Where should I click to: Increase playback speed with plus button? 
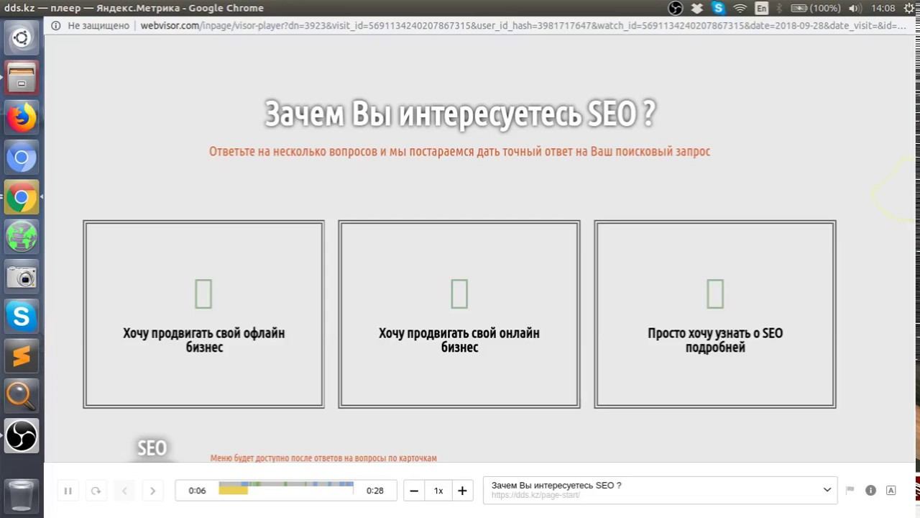[462, 491]
